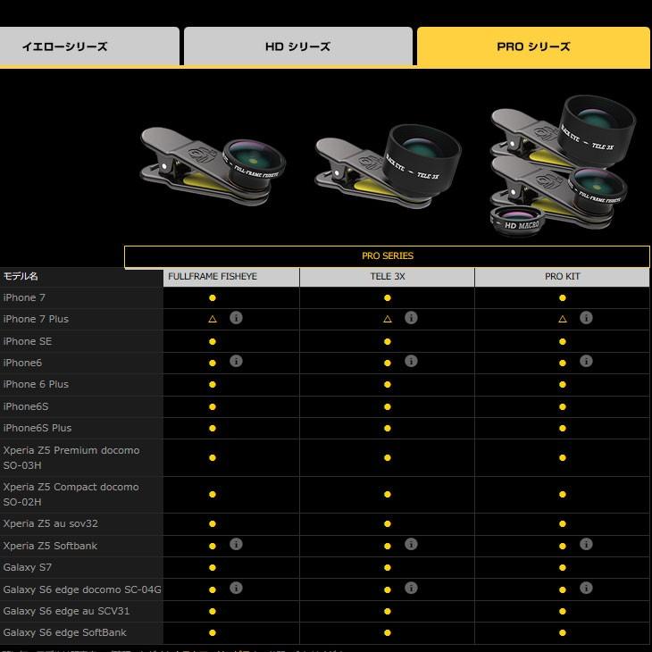Screen dimensions: 652x652
Task: View Galaxy S6 edge docomo info in Tele 3X
Action: pos(411,589)
